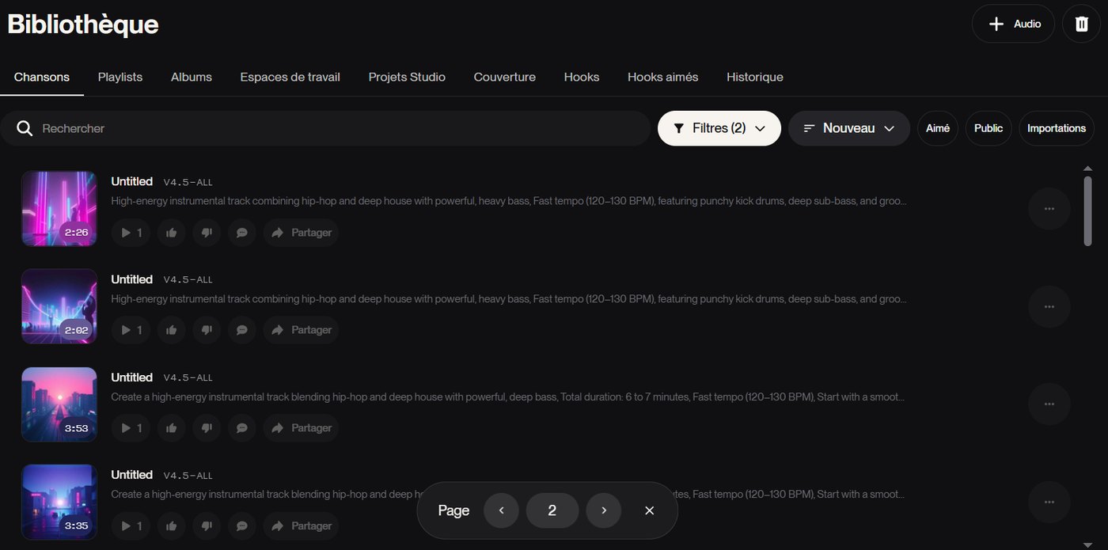The height and width of the screenshot is (550, 1108).
Task: Click the trash bin icon in header
Action: coord(1081,24)
